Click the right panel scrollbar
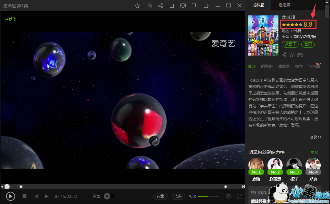 [x=327, y=11]
